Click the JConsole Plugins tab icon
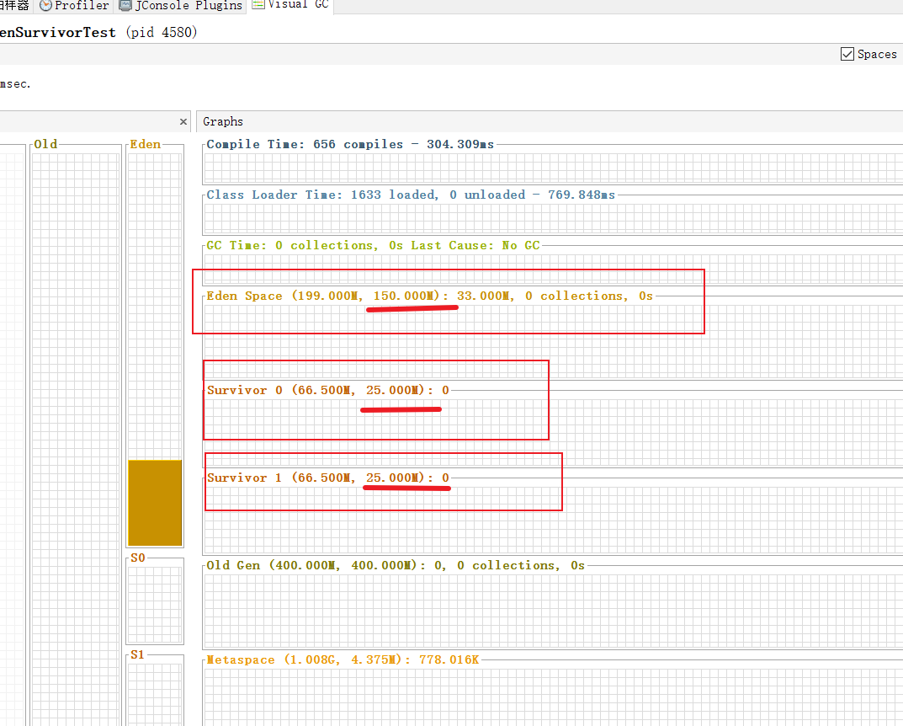The image size is (903, 726). coord(125,6)
